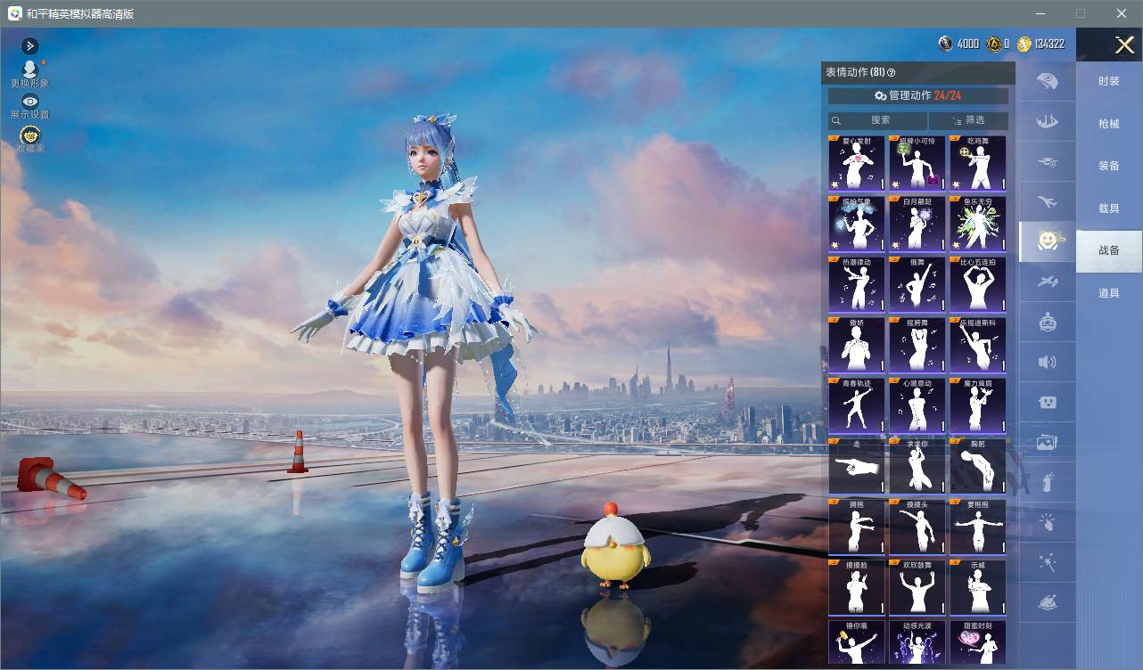Open the roast chicken category icon
This screenshot has width=1143, height=670.
point(1048,603)
